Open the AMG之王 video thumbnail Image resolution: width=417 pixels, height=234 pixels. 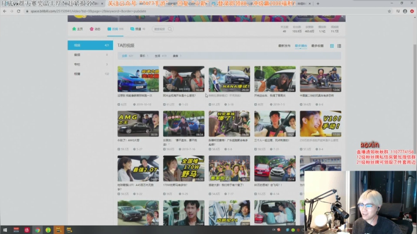[138, 123]
